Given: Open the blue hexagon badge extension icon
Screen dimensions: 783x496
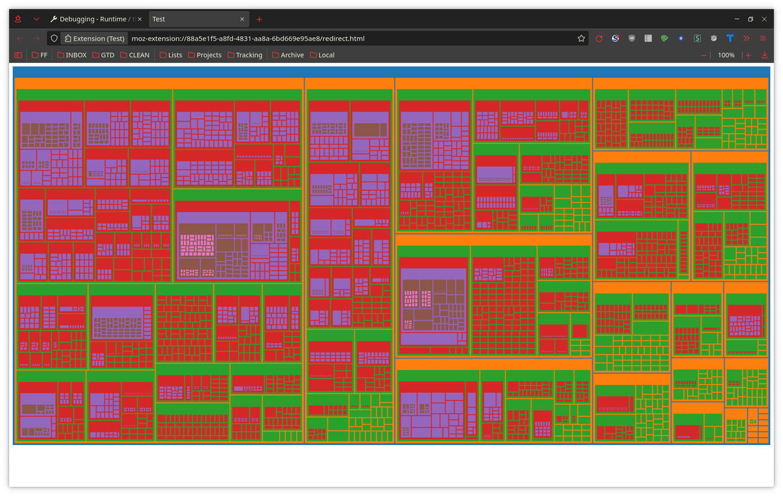Looking at the screenshot, I should pyautogui.click(x=681, y=39).
